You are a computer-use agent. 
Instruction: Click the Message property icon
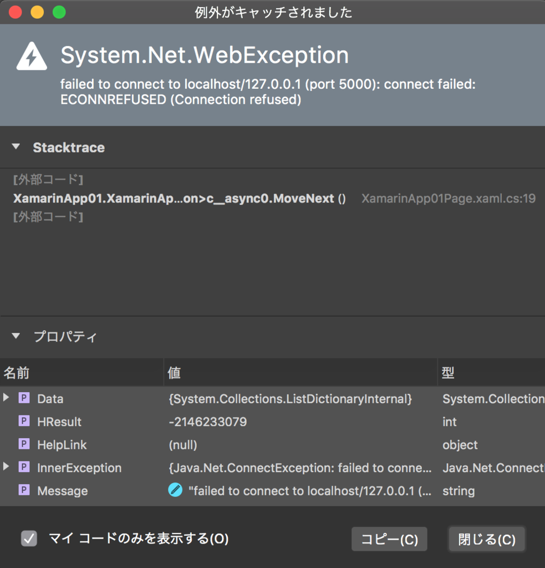point(24,490)
